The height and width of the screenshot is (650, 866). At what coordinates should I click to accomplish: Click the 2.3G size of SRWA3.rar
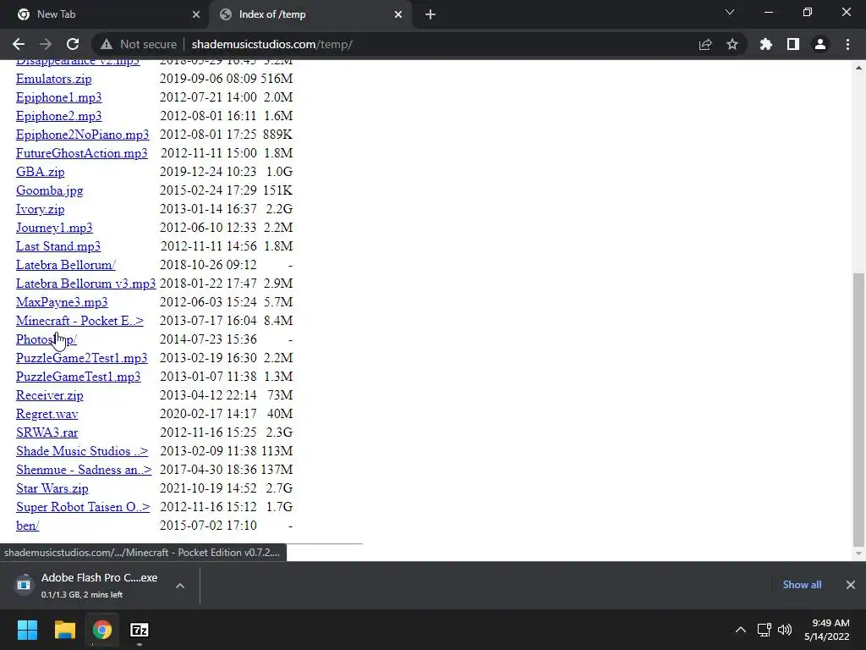point(279,432)
